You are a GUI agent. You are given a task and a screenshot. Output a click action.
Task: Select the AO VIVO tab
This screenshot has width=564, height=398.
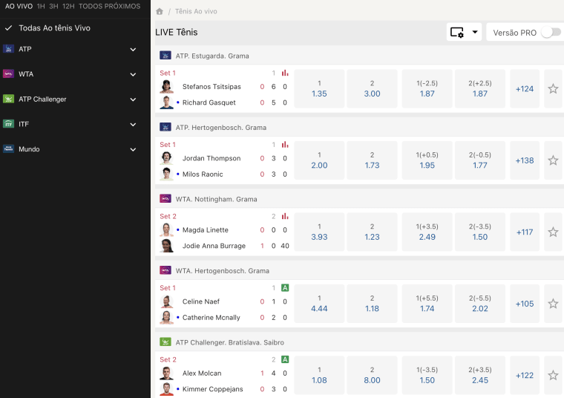click(19, 7)
